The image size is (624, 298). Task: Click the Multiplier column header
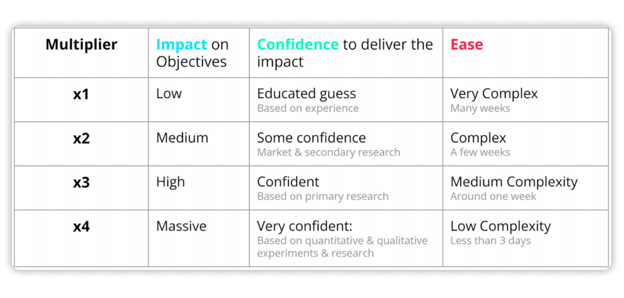pyautogui.click(x=81, y=44)
